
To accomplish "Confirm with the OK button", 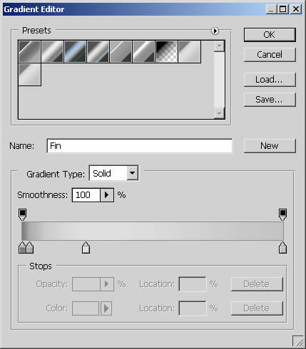I will pyautogui.click(x=270, y=35).
